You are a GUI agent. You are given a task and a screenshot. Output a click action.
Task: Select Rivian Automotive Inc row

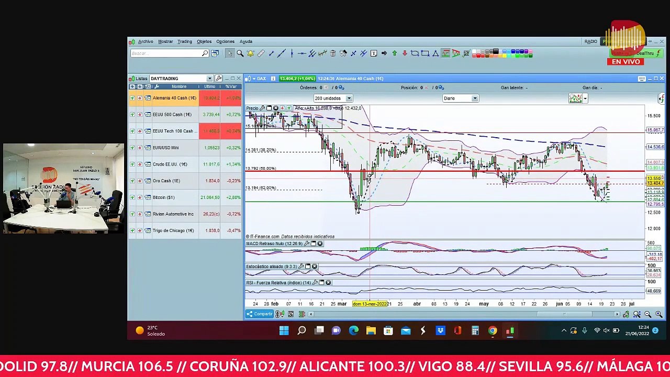185,214
